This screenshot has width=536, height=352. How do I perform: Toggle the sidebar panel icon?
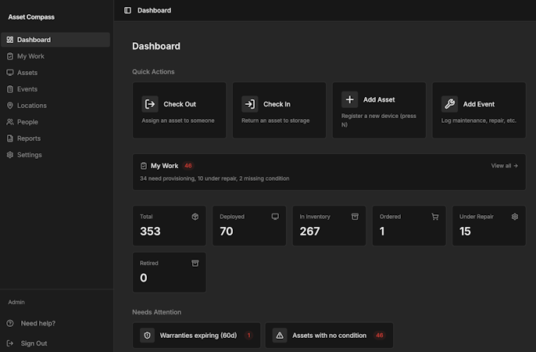tap(127, 10)
